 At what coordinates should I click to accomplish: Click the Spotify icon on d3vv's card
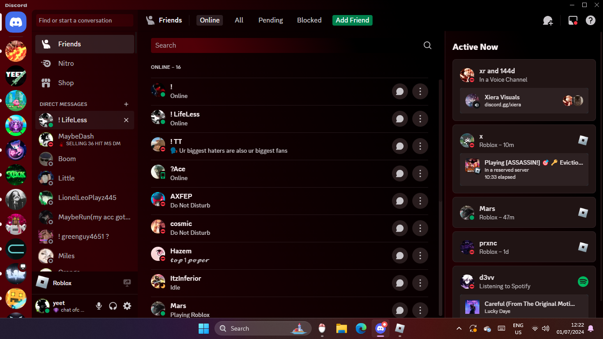pos(583,282)
